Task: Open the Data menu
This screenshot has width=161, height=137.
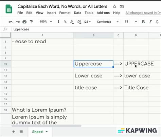Action: 77,13
